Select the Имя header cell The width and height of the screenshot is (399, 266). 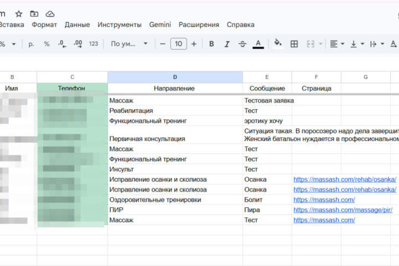click(18, 89)
